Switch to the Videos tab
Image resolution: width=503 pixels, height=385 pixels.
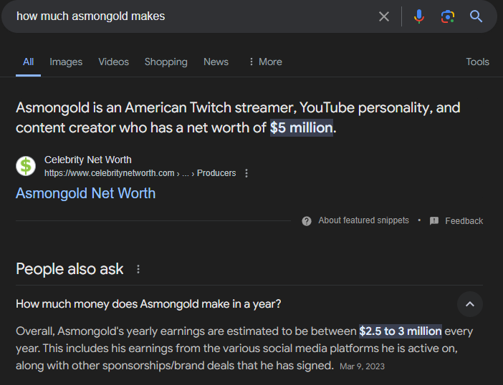pos(113,62)
